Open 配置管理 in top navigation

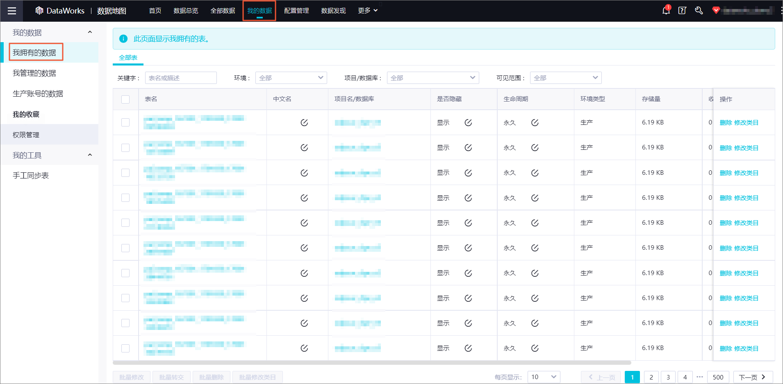296,11
